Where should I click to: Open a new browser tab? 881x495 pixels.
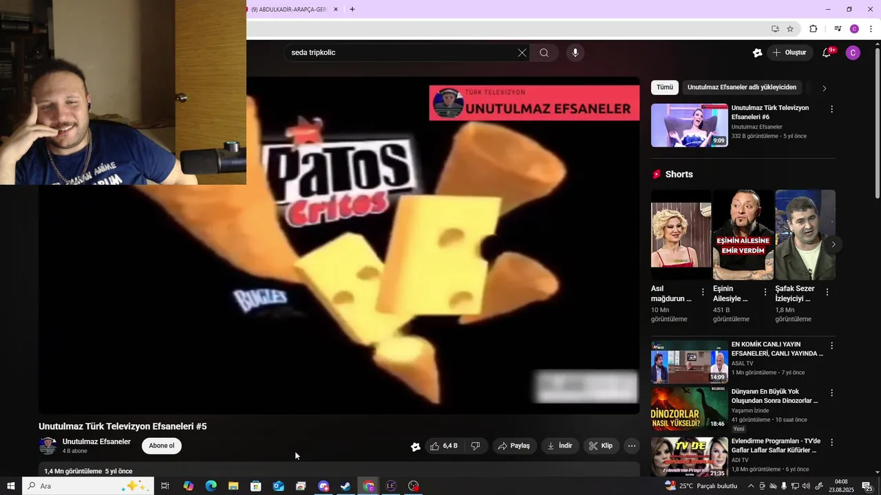[352, 10]
